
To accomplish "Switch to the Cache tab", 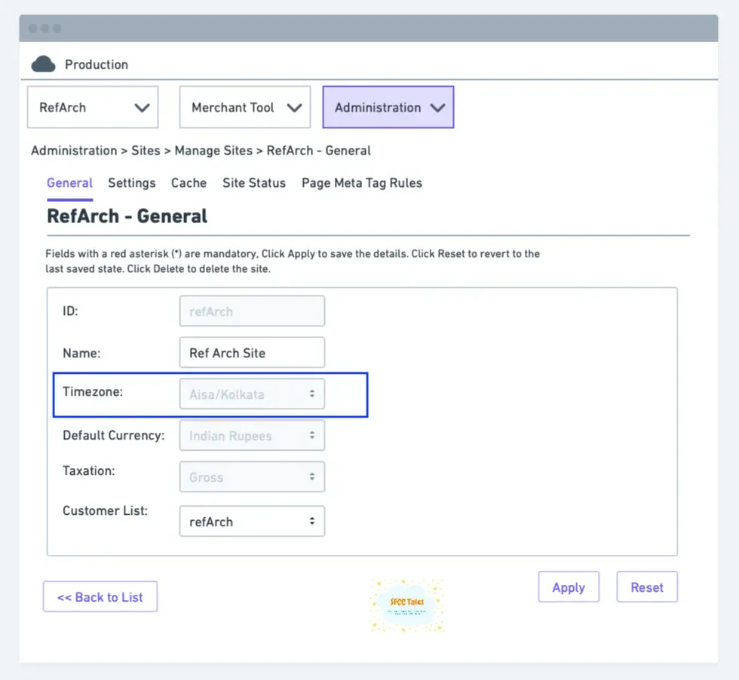I will (189, 183).
